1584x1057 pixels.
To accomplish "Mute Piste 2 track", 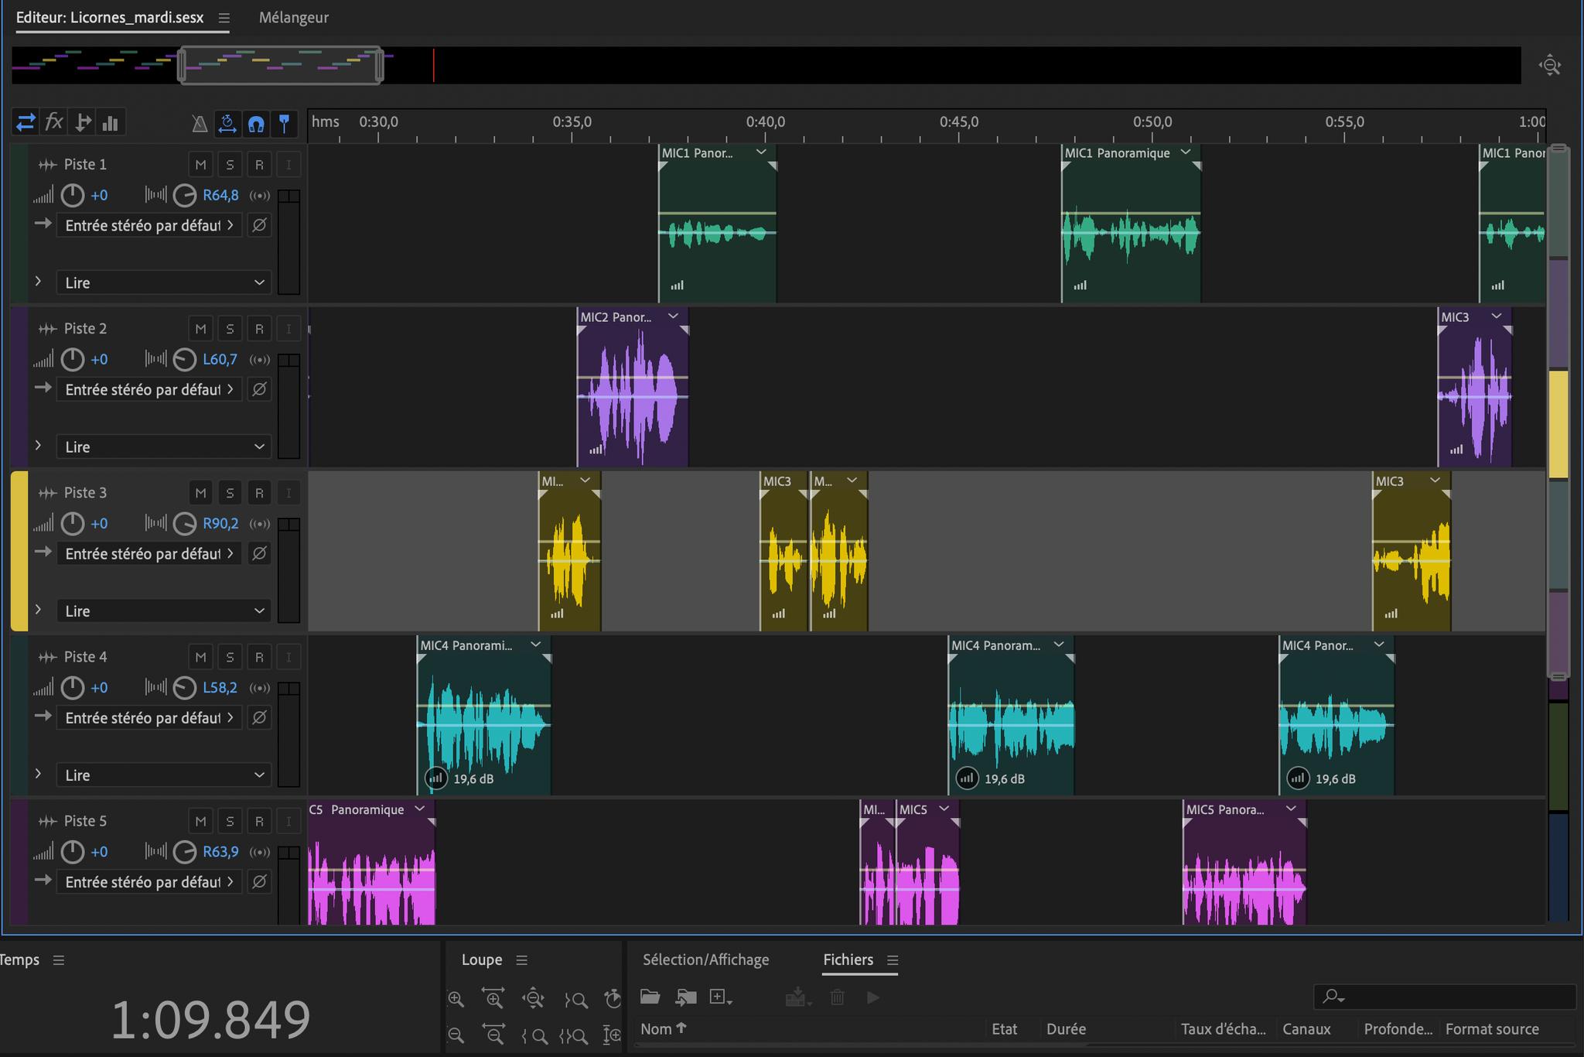I will click(200, 329).
